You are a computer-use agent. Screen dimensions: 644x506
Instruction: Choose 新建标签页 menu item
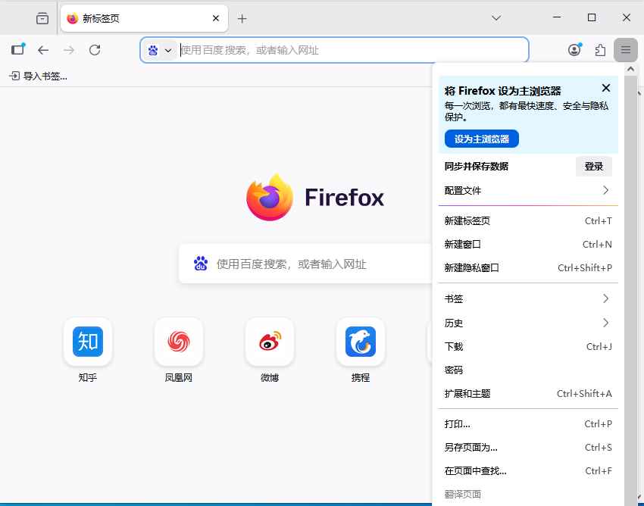528,221
